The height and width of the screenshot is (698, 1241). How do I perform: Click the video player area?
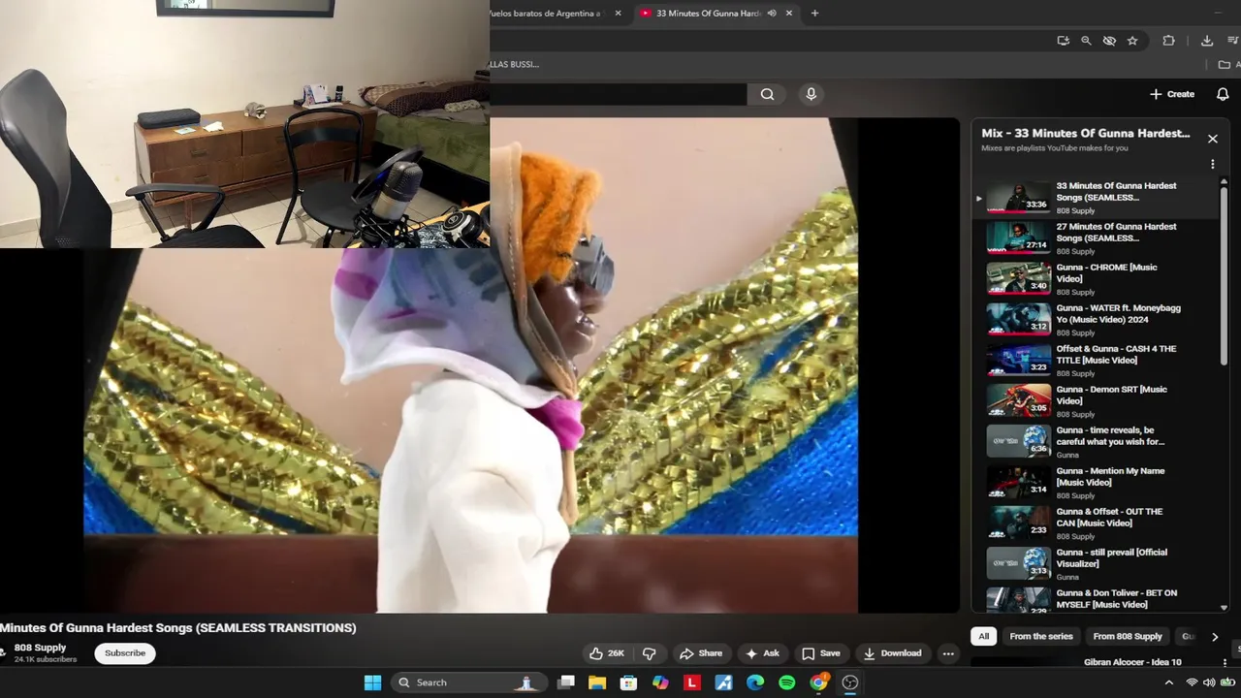pos(480,365)
